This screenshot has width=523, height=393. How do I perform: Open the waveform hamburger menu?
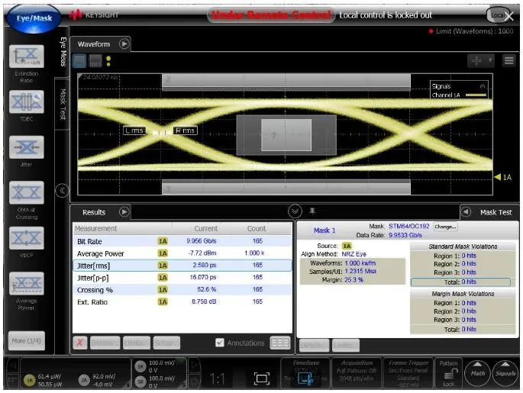(x=508, y=60)
